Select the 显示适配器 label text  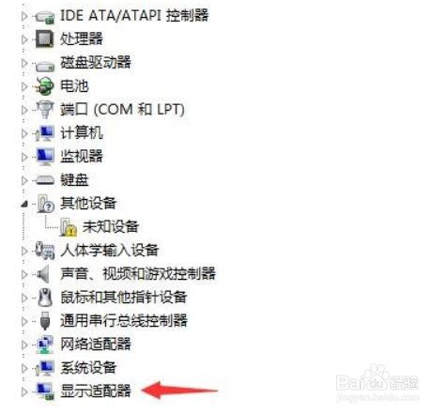(x=96, y=391)
